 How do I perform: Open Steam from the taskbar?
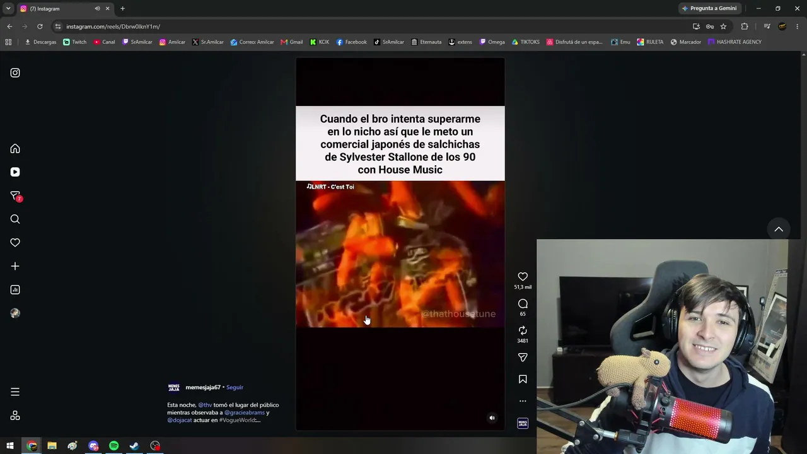134,446
